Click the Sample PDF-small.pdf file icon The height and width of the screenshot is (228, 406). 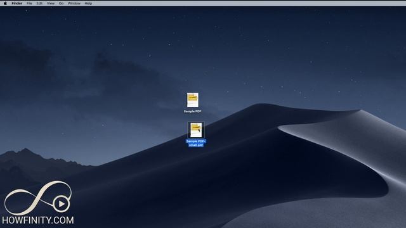click(x=196, y=130)
